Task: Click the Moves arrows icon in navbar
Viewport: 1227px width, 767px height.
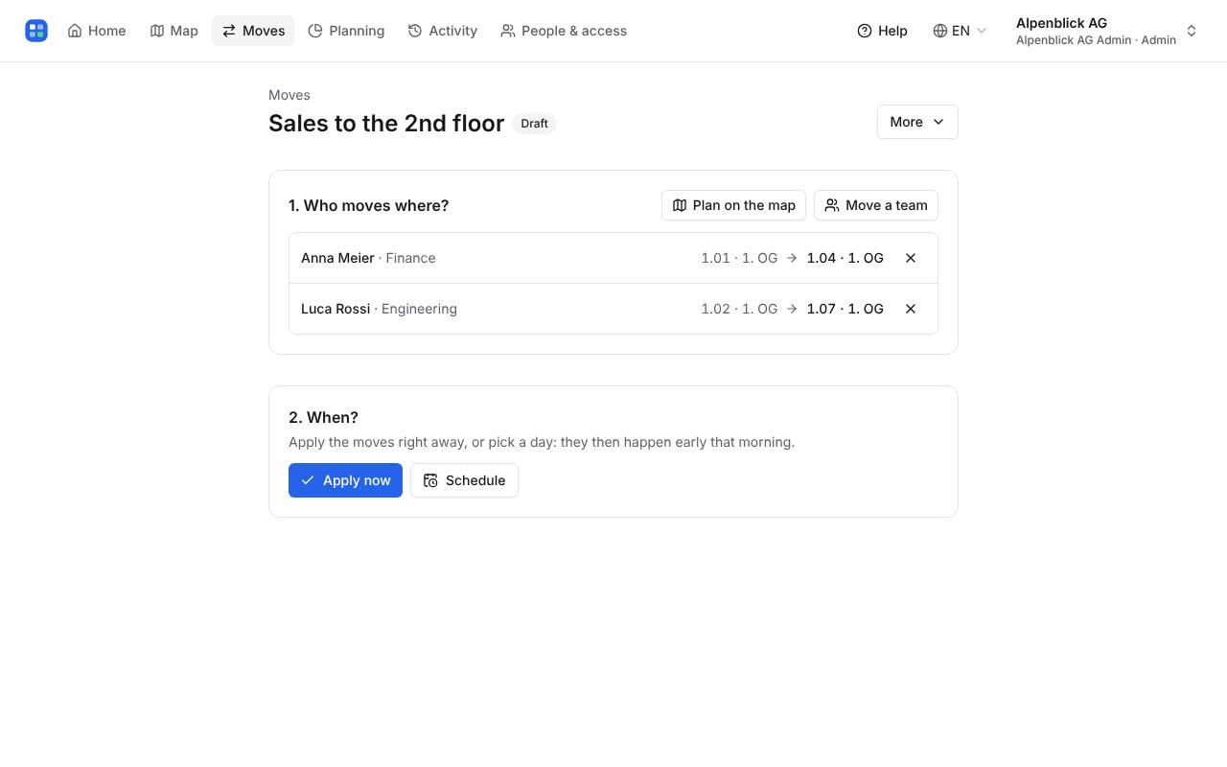Action: (x=229, y=31)
